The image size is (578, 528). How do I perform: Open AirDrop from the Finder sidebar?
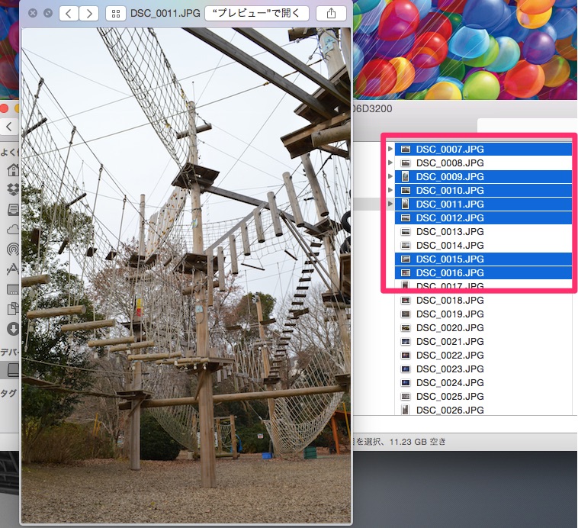click(x=13, y=249)
